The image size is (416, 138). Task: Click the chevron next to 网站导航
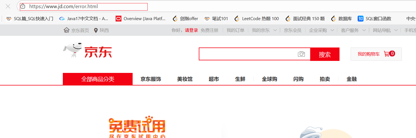tap(396, 30)
